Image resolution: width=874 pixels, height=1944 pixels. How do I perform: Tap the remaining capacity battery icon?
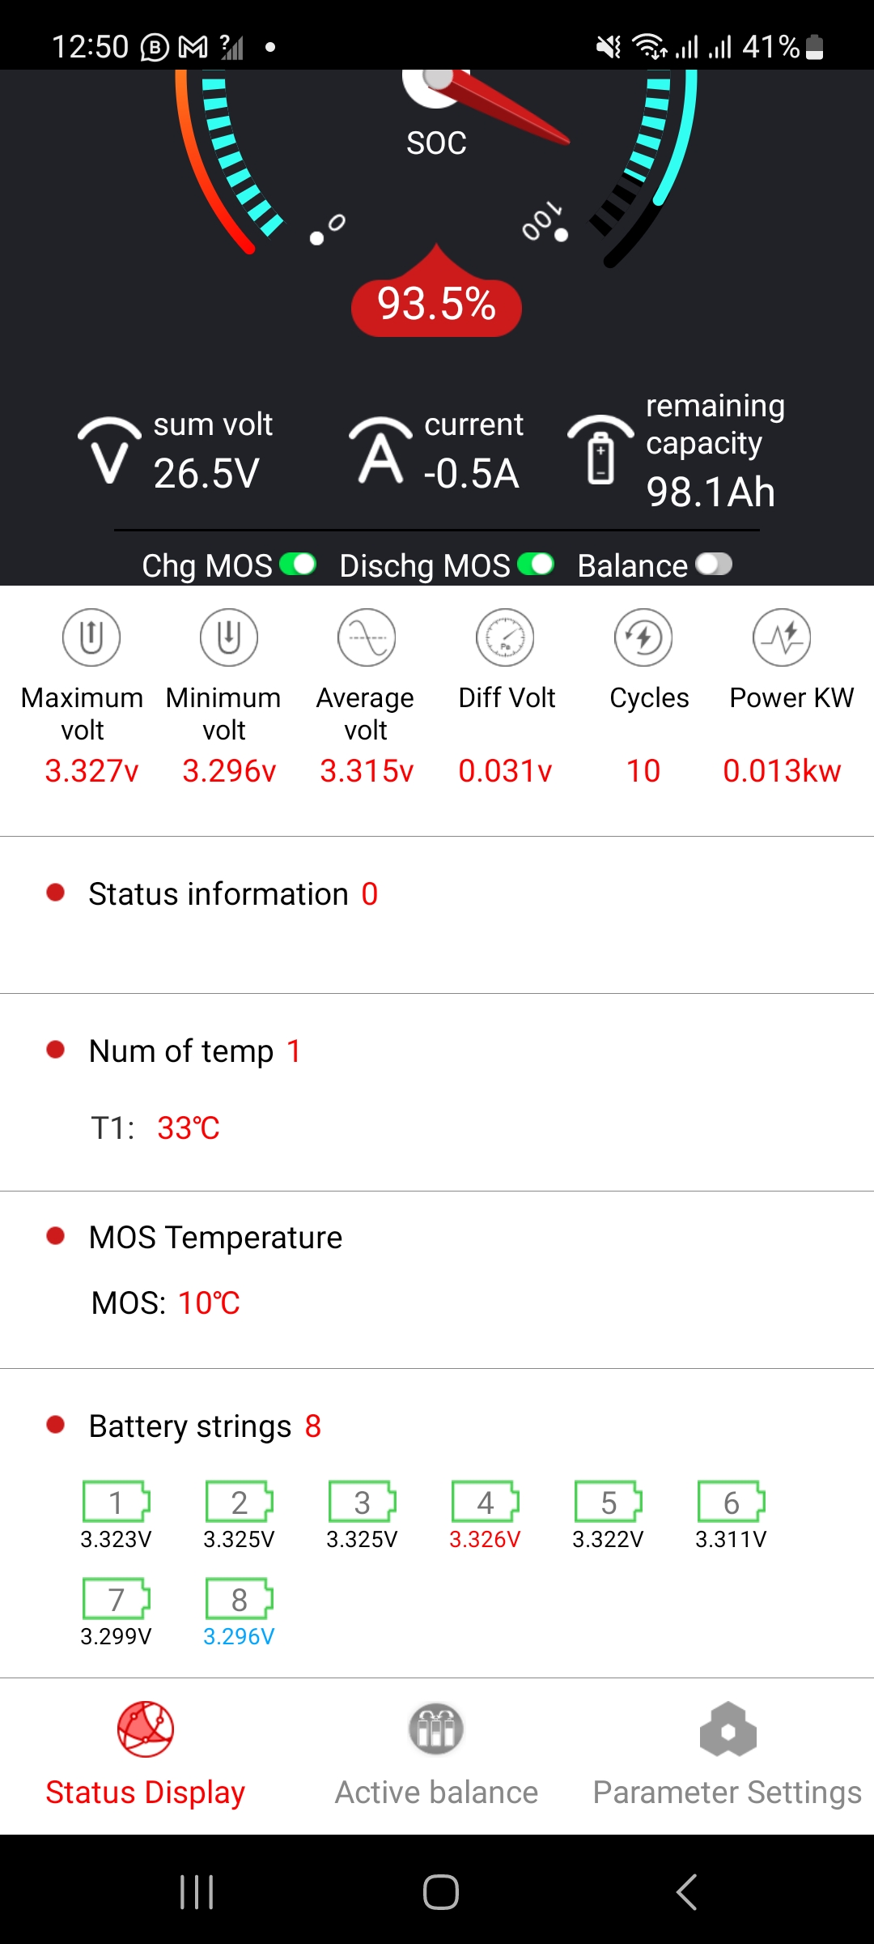[x=600, y=452]
